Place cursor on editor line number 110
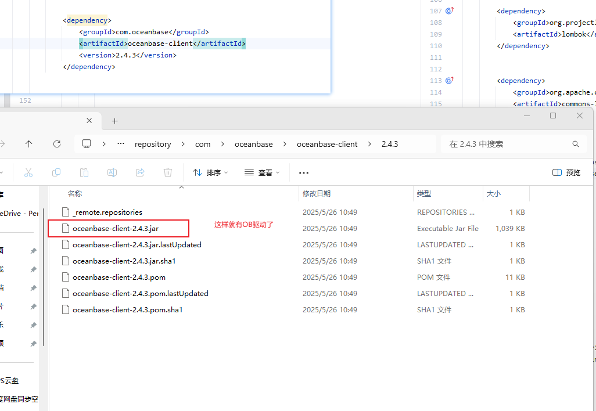 click(x=436, y=46)
